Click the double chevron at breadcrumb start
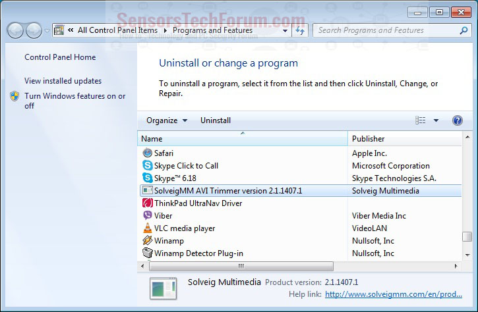478x312 pixels. [71, 30]
